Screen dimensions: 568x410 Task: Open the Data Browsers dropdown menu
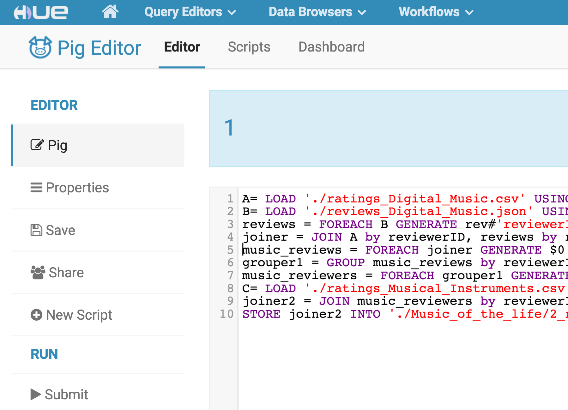point(317,12)
